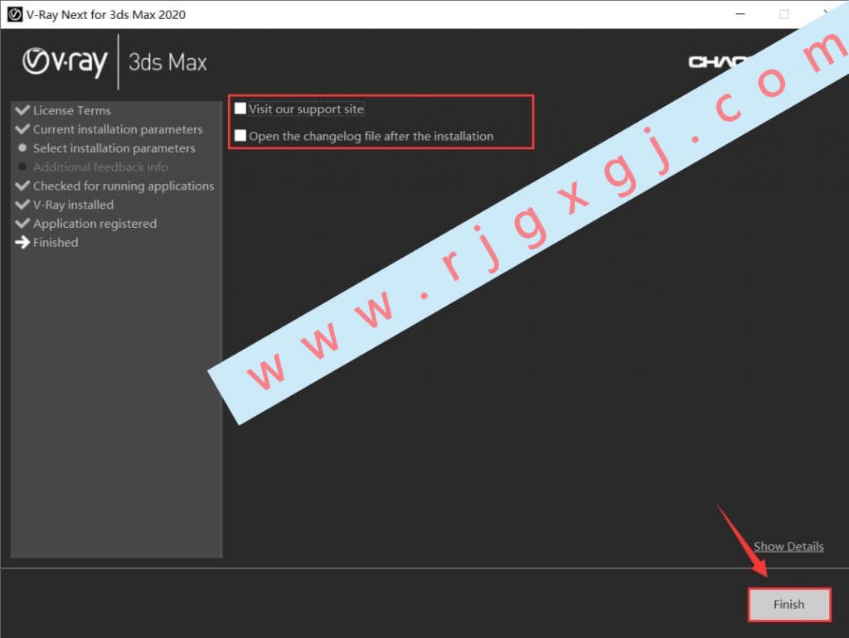
Task: Minimize the V-Ray installer window
Action: click(740, 14)
